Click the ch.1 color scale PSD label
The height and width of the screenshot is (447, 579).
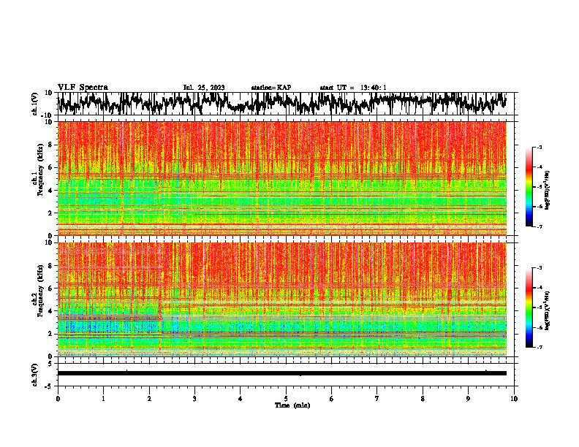point(547,191)
